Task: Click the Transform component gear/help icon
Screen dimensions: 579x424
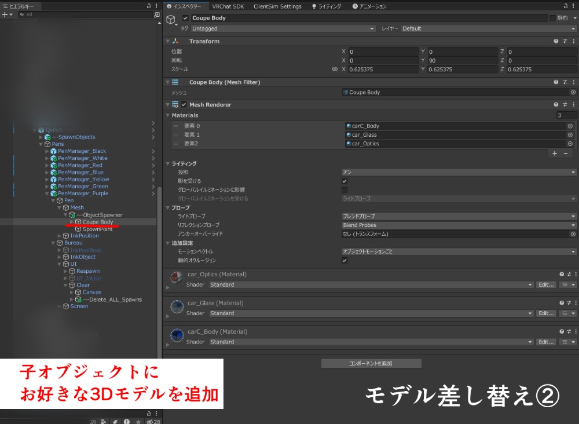Action: coord(557,41)
